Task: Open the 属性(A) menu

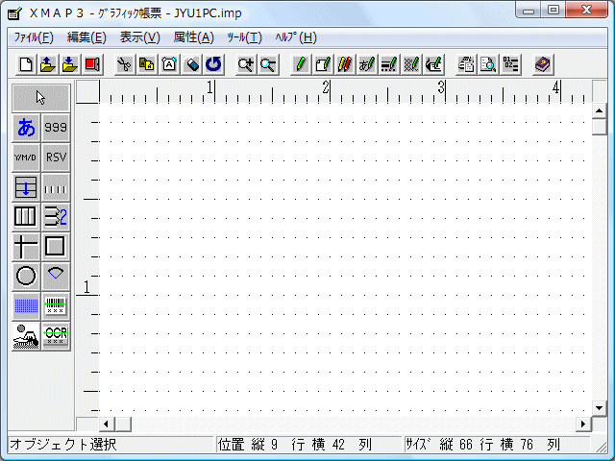Action: tap(194, 37)
